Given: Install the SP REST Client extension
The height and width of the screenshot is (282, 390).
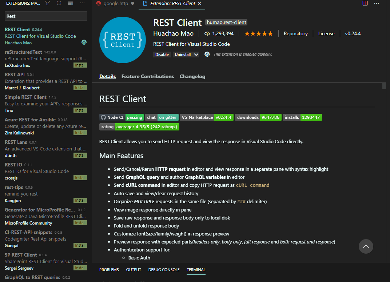Looking at the screenshot, I should coord(80,268).
